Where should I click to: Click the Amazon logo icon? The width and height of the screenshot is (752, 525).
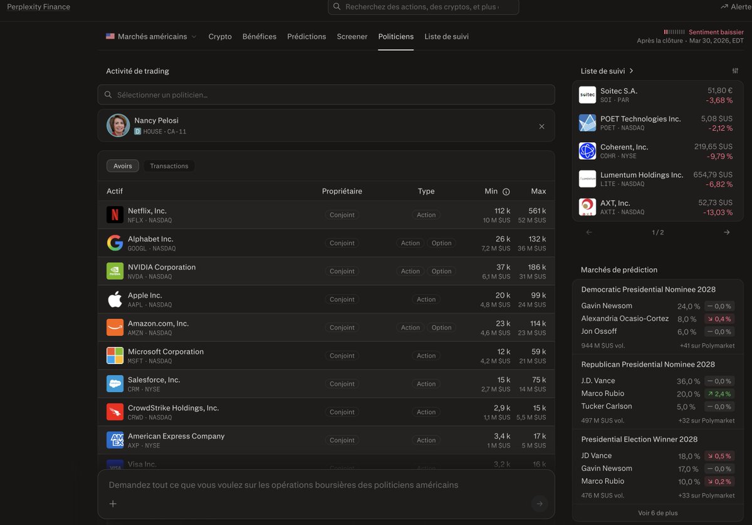coord(115,328)
